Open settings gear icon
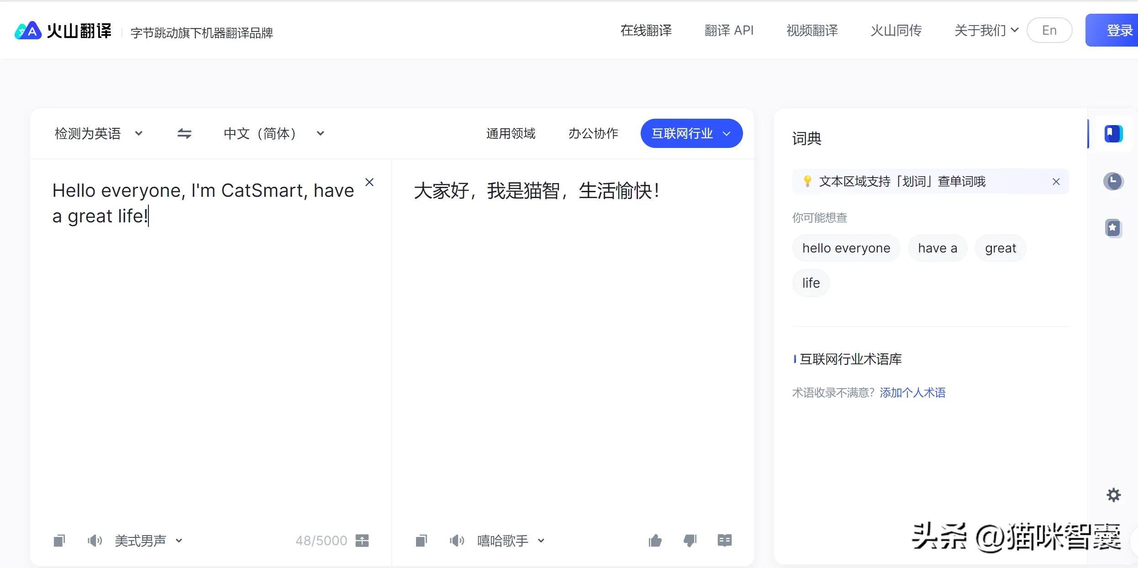Screen dimensions: 1138x568 coord(1114,495)
